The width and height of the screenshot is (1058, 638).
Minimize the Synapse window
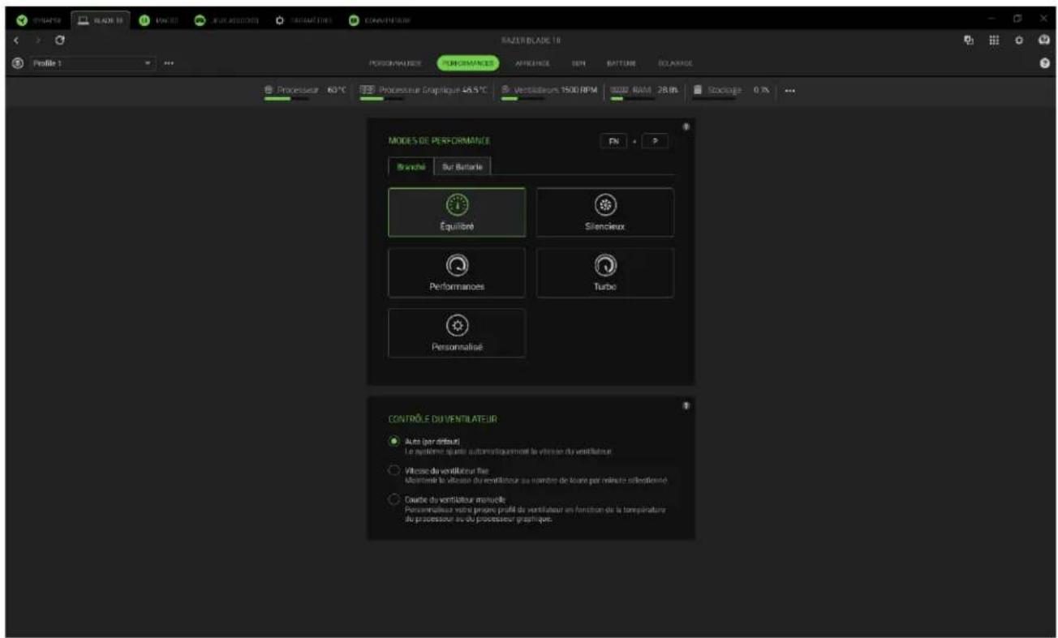992,19
